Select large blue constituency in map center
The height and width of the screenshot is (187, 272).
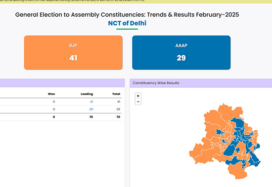tap(230, 149)
